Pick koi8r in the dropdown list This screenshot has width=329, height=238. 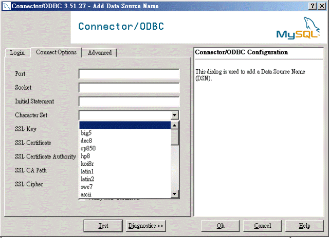[125, 164]
